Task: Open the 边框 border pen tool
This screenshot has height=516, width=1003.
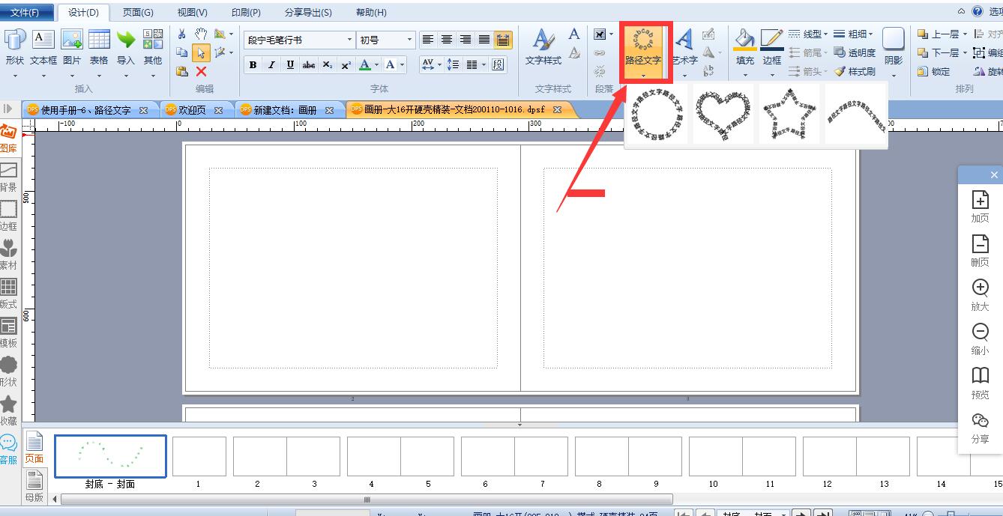Action: tap(772, 47)
